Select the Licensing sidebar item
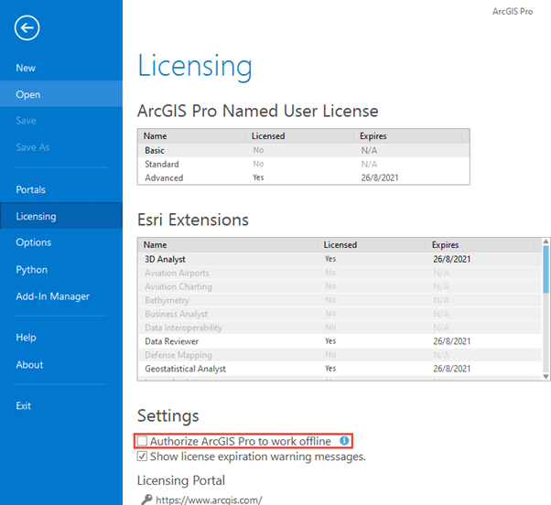Viewport: 551px width, 505px height. 61,216
